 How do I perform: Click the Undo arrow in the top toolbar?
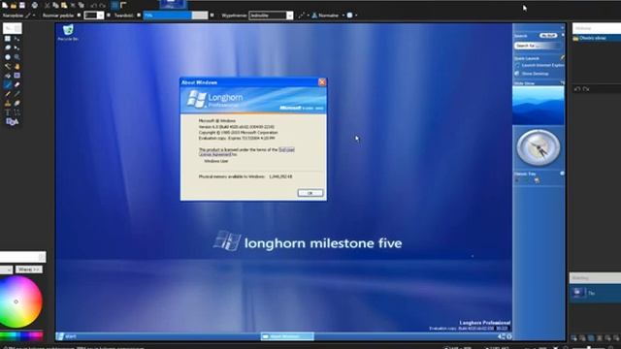(94, 6)
